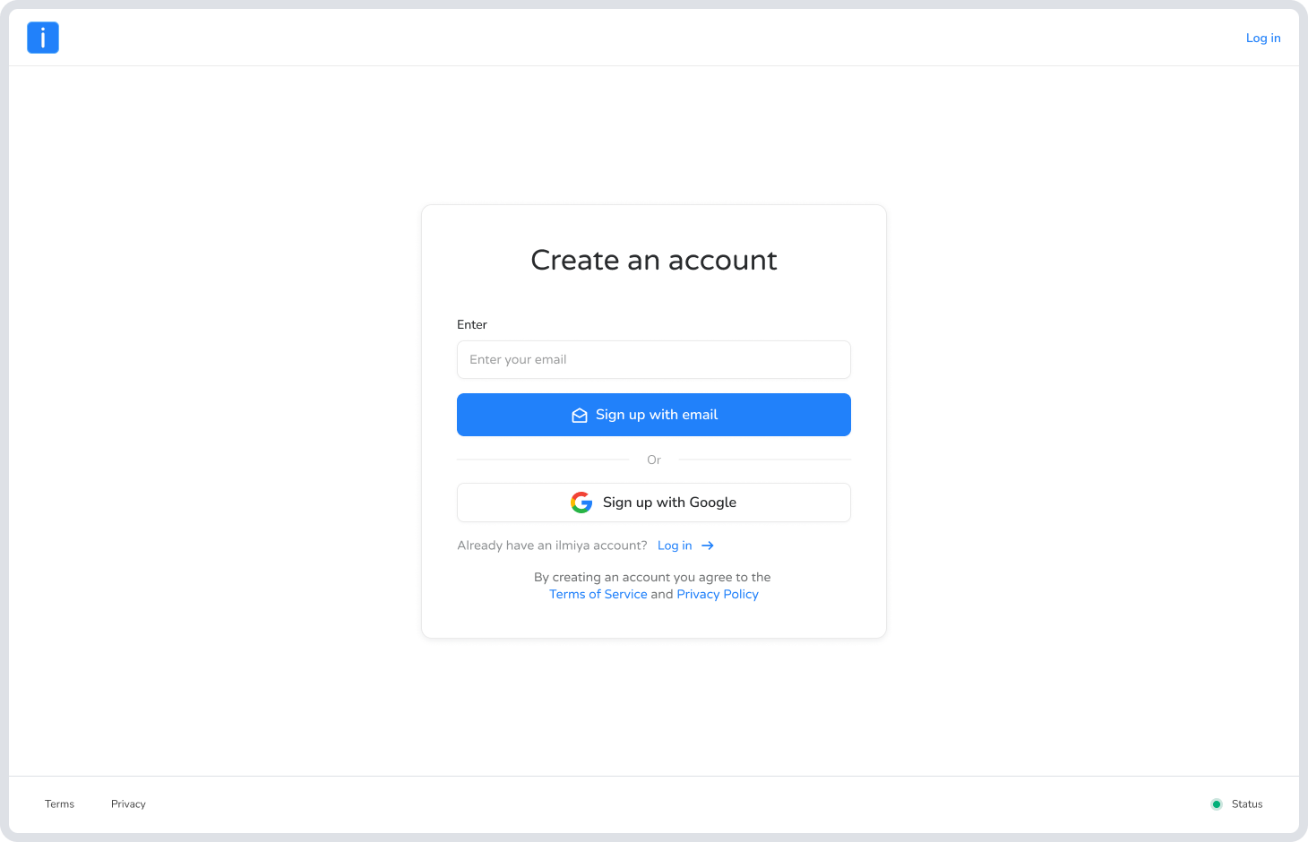Click the envelope icon on the signup button
Screen dimensions: 1308x842
click(x=580, y=416)
